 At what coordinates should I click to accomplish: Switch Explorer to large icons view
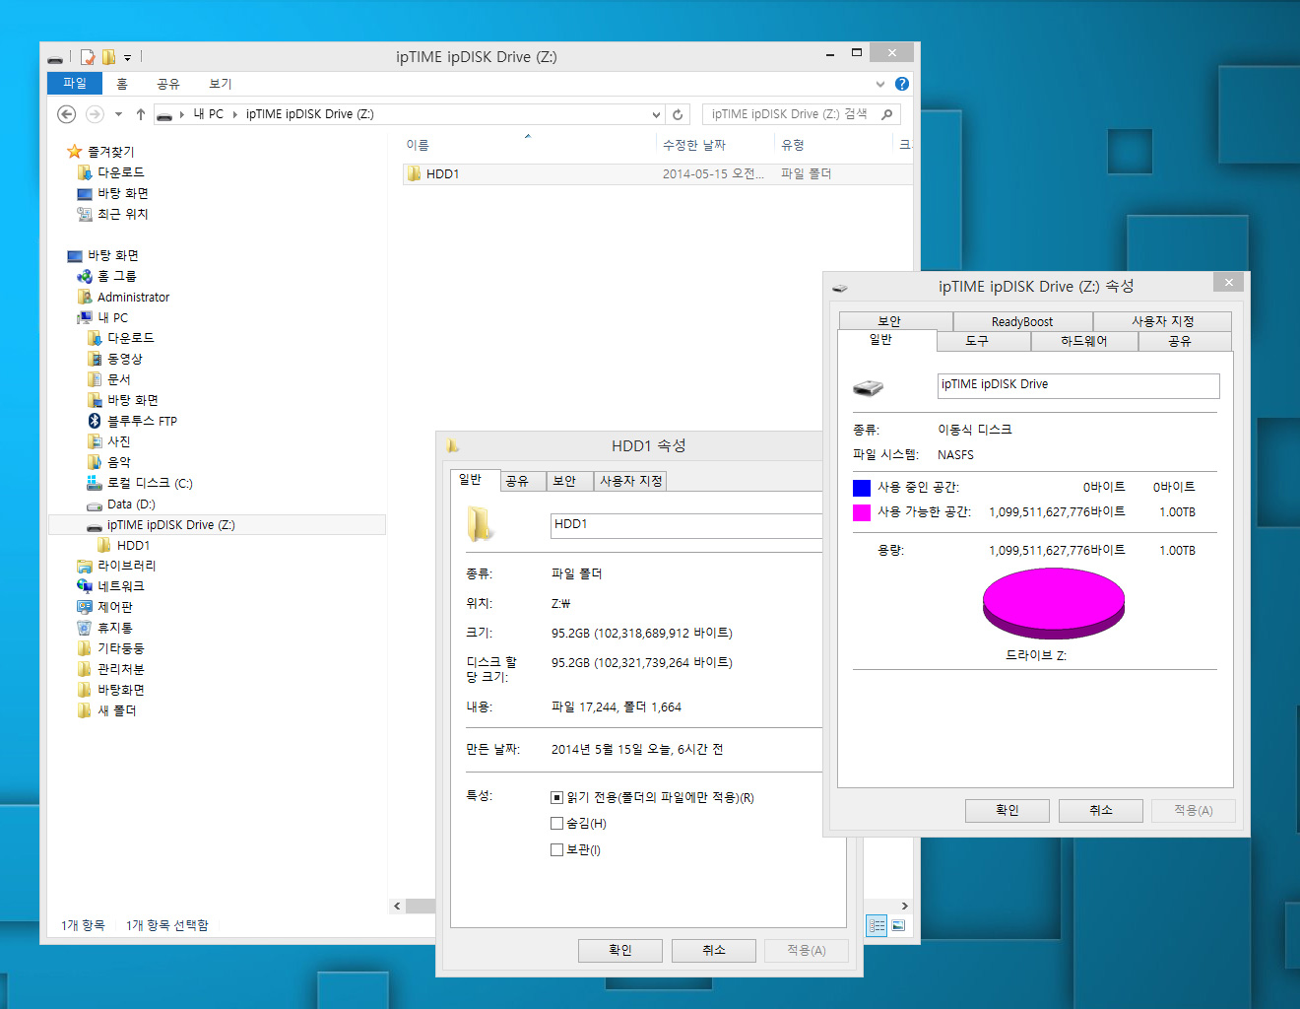(x=898, y=925)
